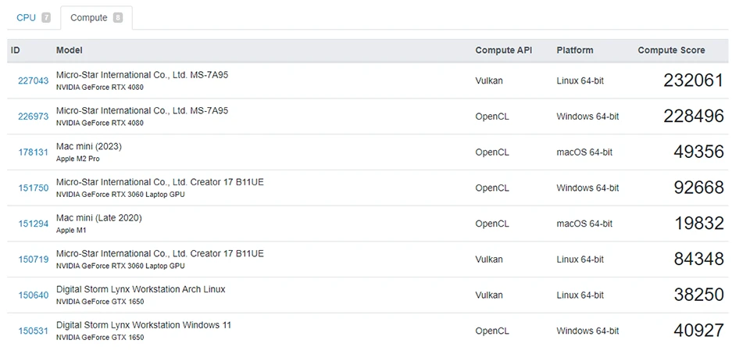The image size is (750, 358).
Task: Click the Compute API column header
Action: 503,50
